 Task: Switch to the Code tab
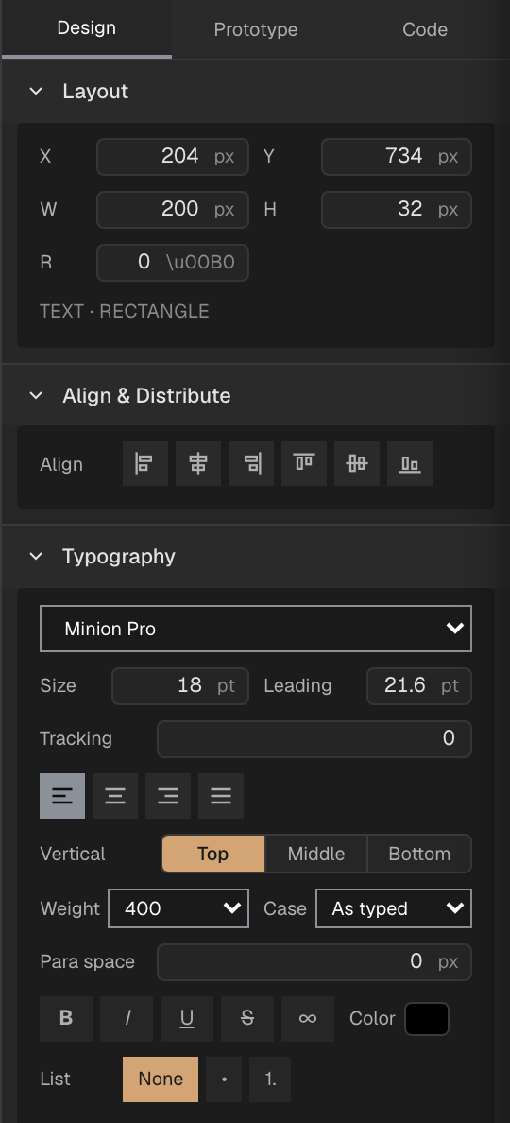[x=425, y=29]
